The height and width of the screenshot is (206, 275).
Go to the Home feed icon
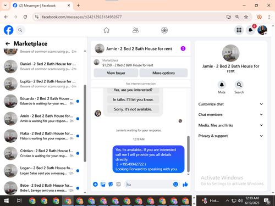(106, 30)
